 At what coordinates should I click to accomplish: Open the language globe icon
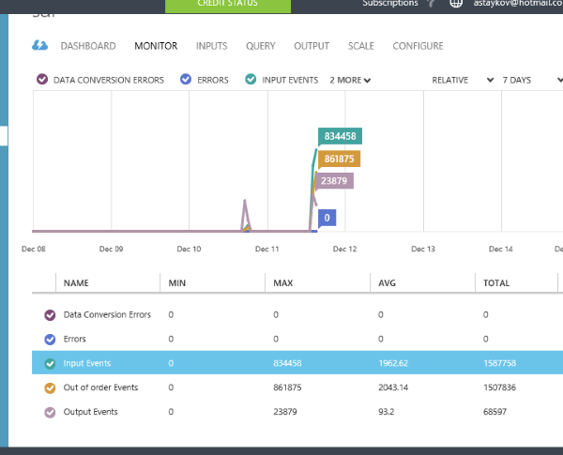pyautogui.click(x=456, y=3)
